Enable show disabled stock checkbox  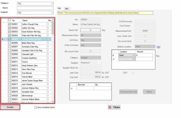click(36, 107)
